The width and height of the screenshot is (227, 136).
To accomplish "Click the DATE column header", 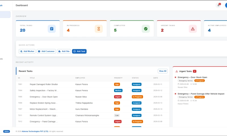I will point(155,78).
